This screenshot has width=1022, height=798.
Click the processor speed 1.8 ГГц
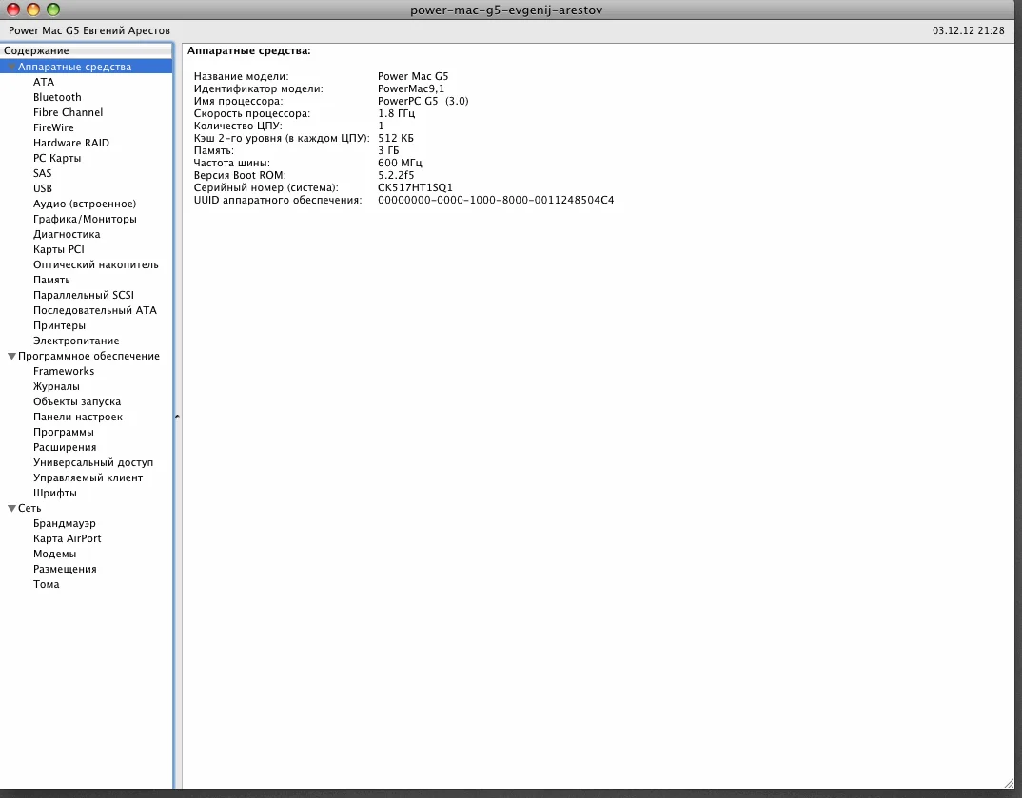point(396,113)
